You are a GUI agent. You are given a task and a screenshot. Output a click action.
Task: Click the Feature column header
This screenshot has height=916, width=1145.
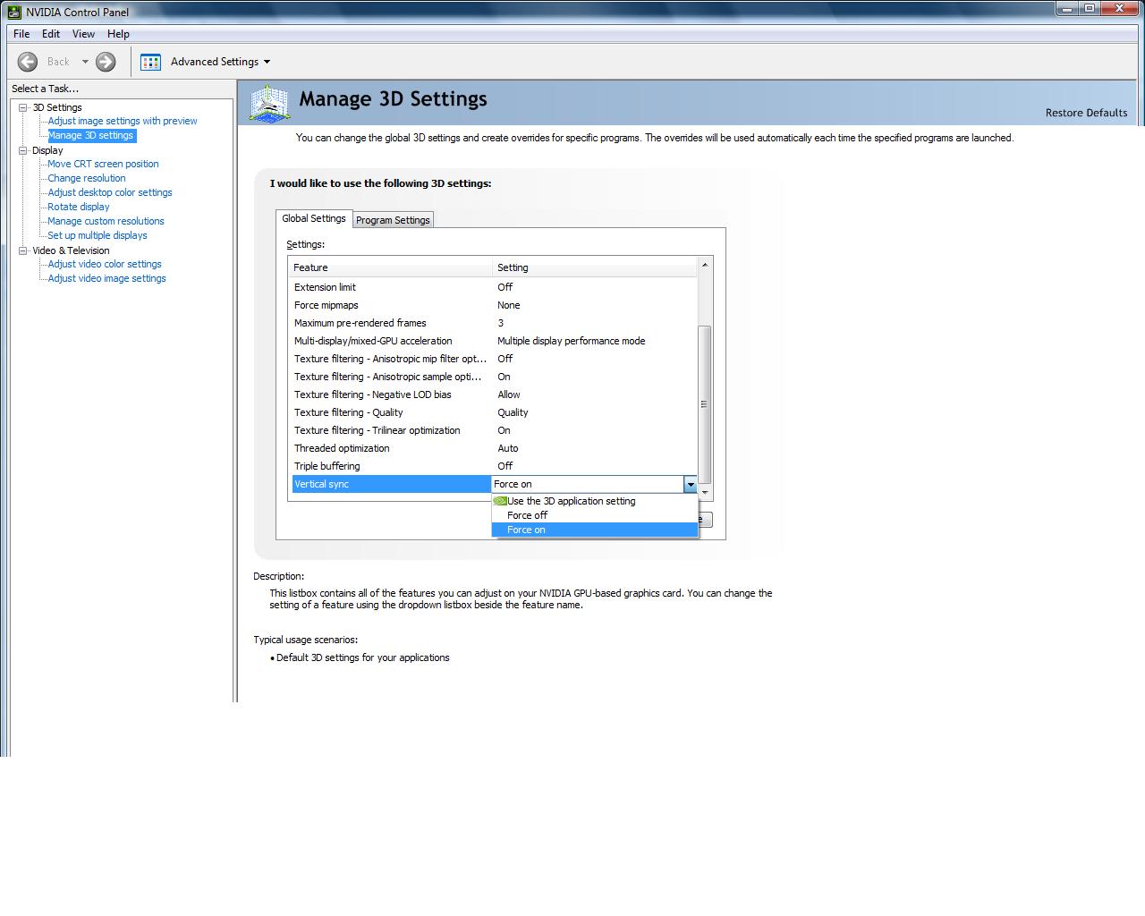point(390,267)
